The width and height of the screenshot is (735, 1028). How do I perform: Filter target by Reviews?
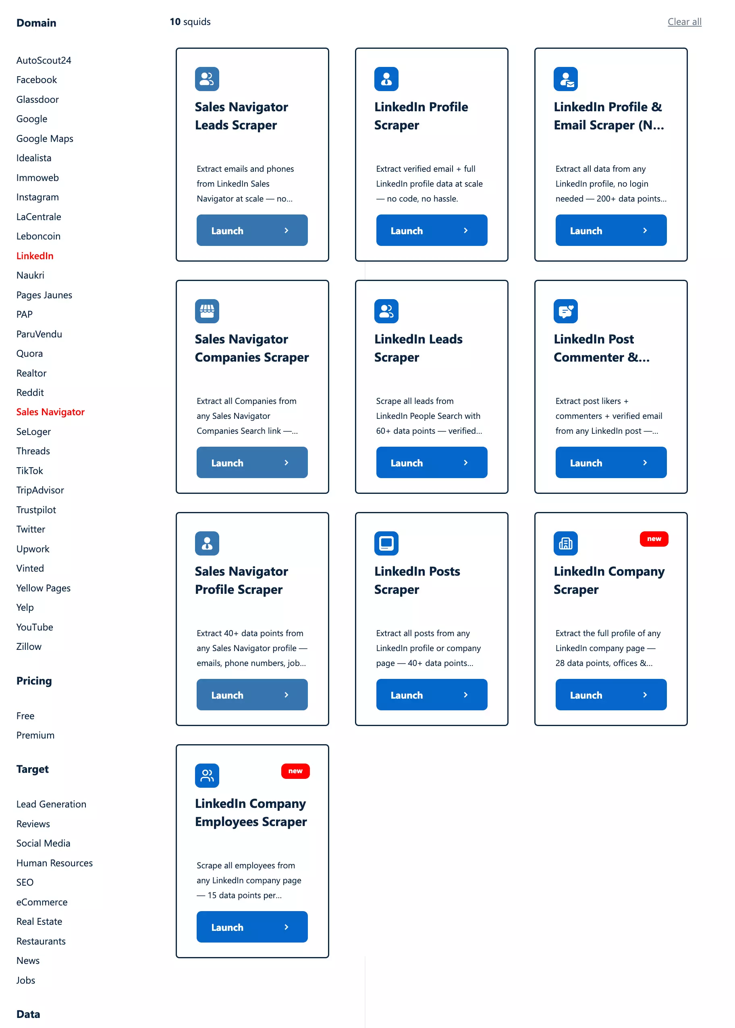(x=33, y=824)
